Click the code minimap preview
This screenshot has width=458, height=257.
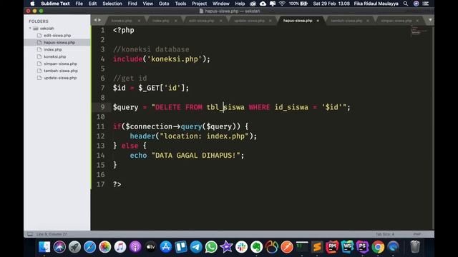[419, 30]
